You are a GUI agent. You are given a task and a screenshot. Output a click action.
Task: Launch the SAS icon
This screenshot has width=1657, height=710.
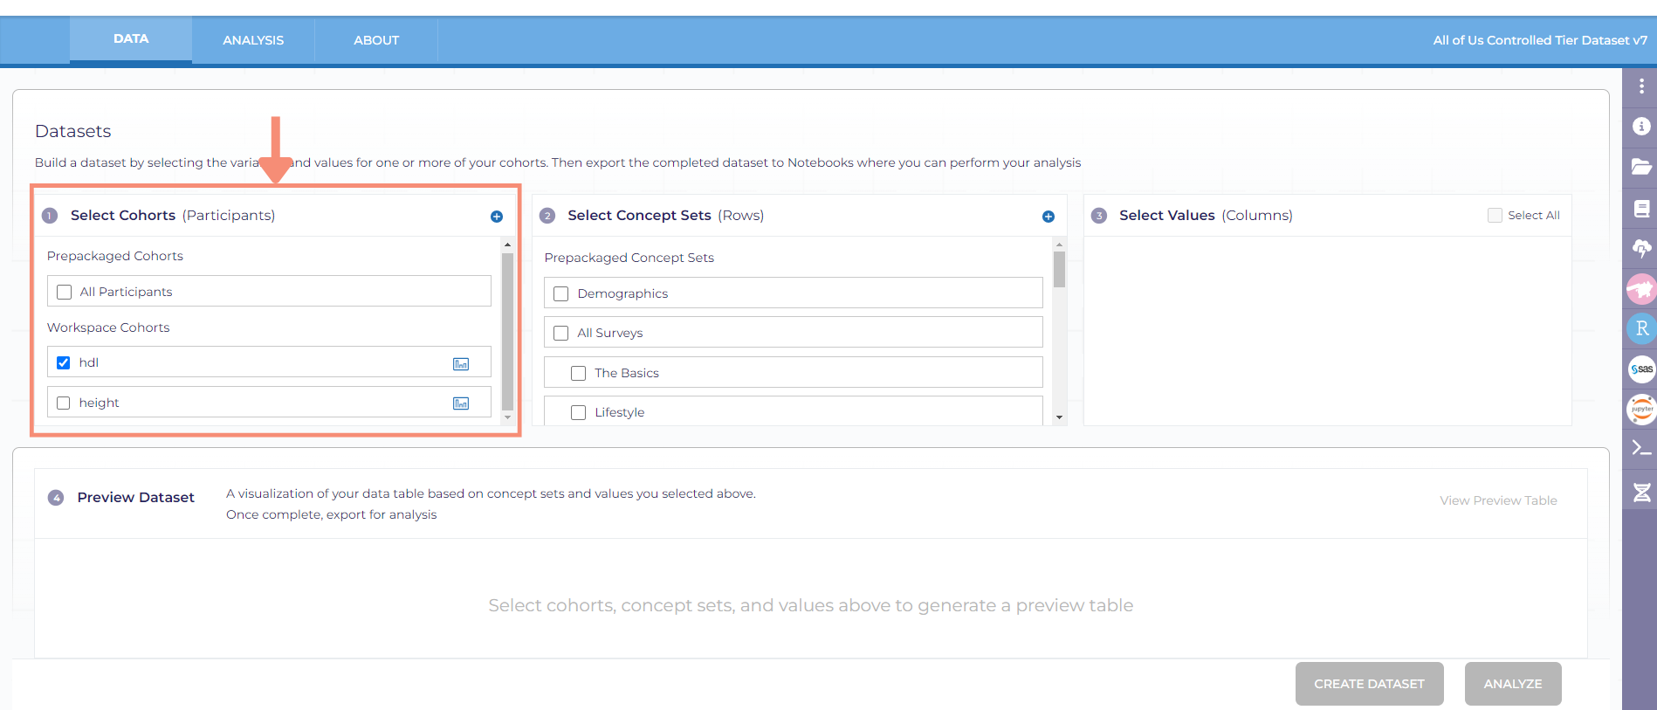(x=1641, y=369)
